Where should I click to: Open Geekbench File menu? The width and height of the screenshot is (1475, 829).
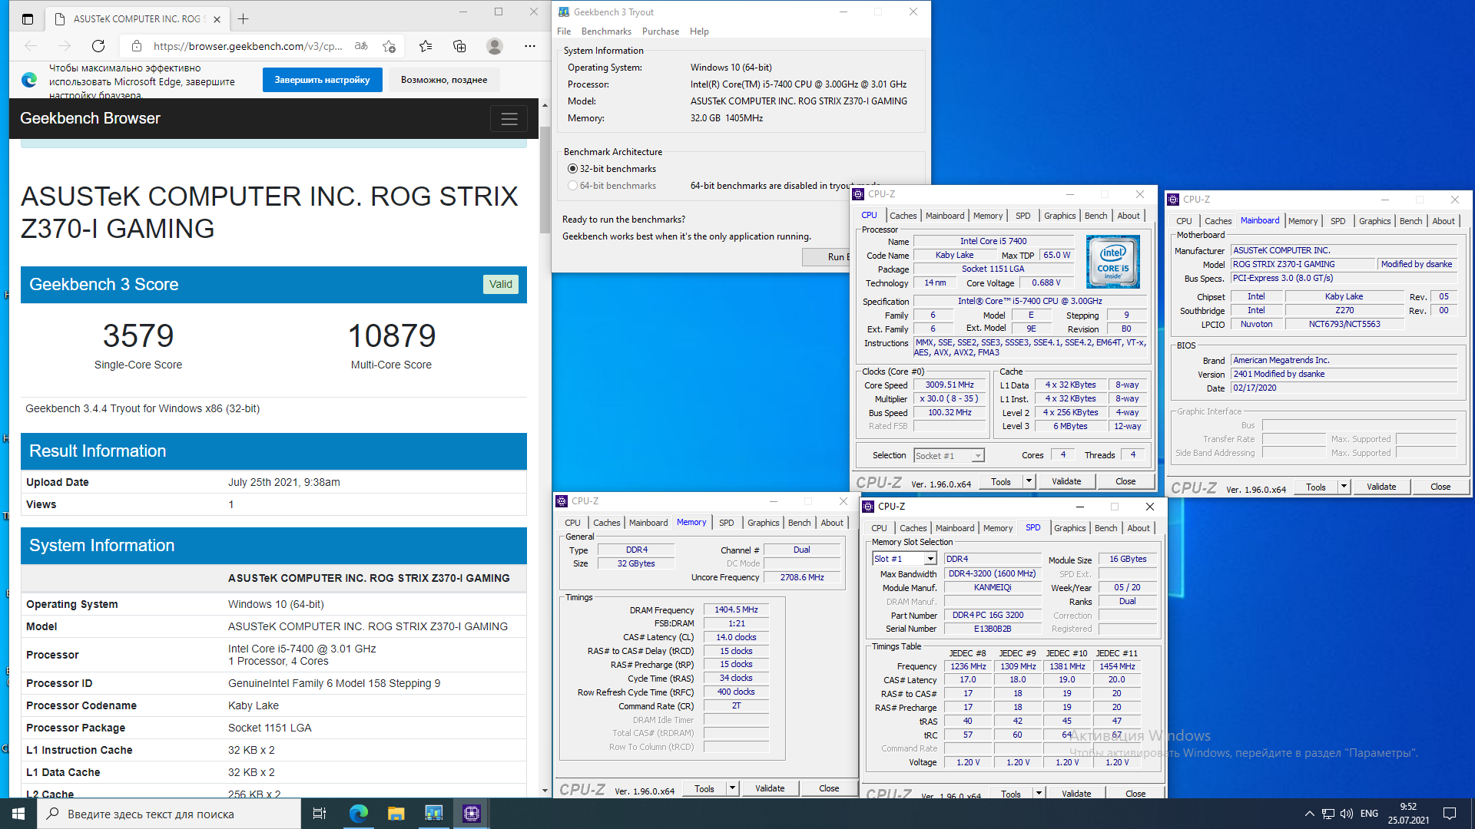[564, 31]
